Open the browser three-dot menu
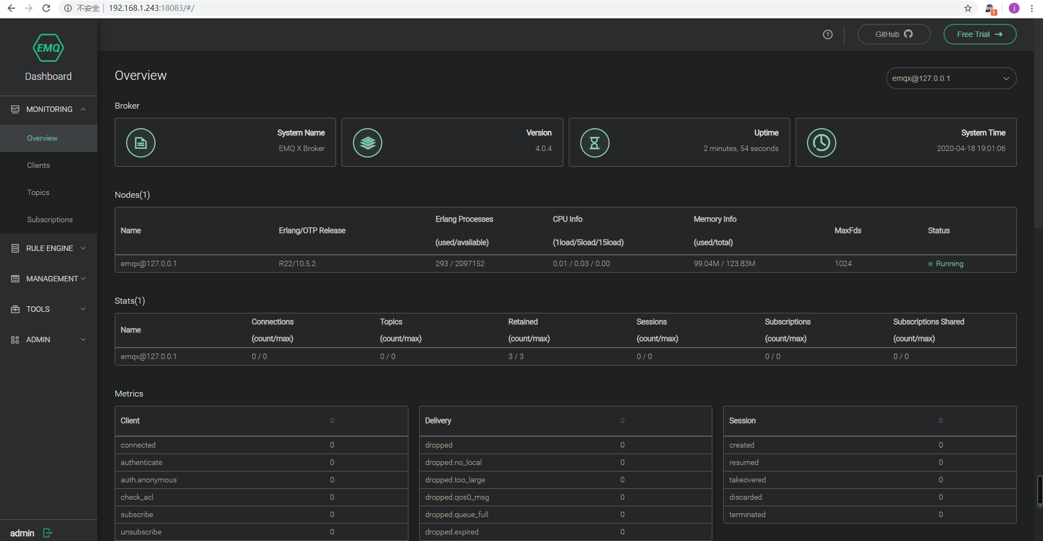 (x=1032, y=8)
